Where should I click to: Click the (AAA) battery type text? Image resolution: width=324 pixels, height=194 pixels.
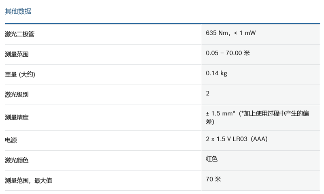pos(259,139)
